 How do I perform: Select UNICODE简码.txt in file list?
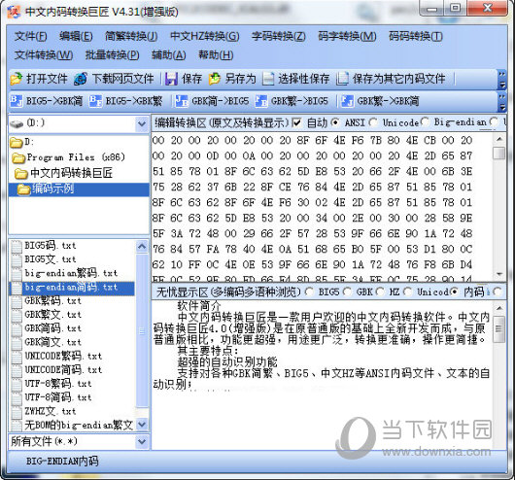pyautogui.click(x=63, y=370)
